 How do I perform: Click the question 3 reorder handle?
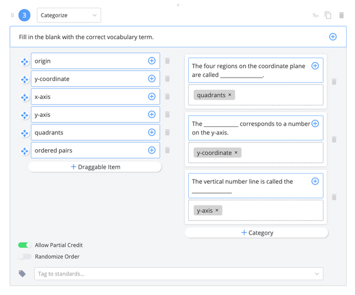12,15
